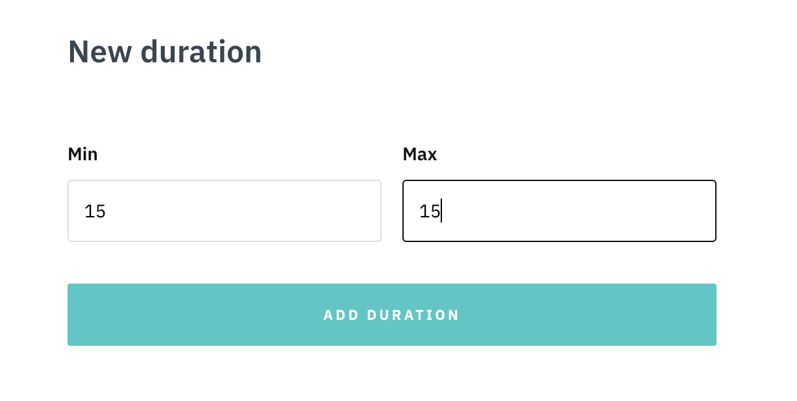
Task: Place cursor in minimum duration box
Action: coord(224,211)
